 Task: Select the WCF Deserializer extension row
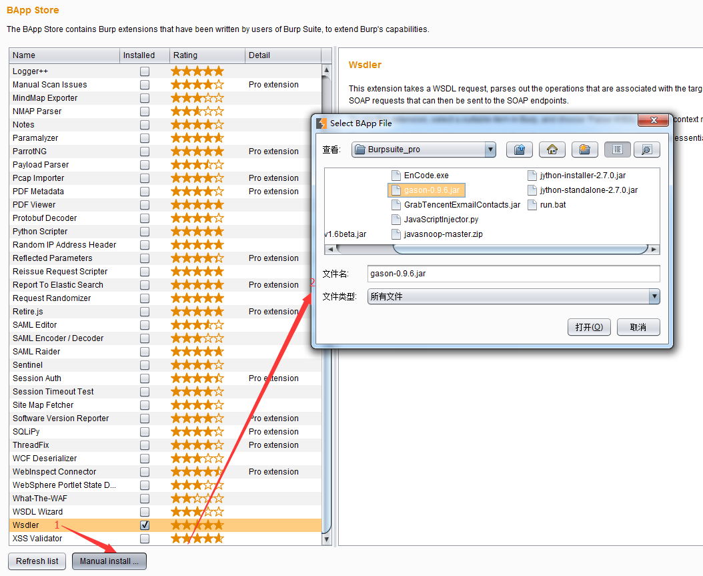click(x=165, y=459)
